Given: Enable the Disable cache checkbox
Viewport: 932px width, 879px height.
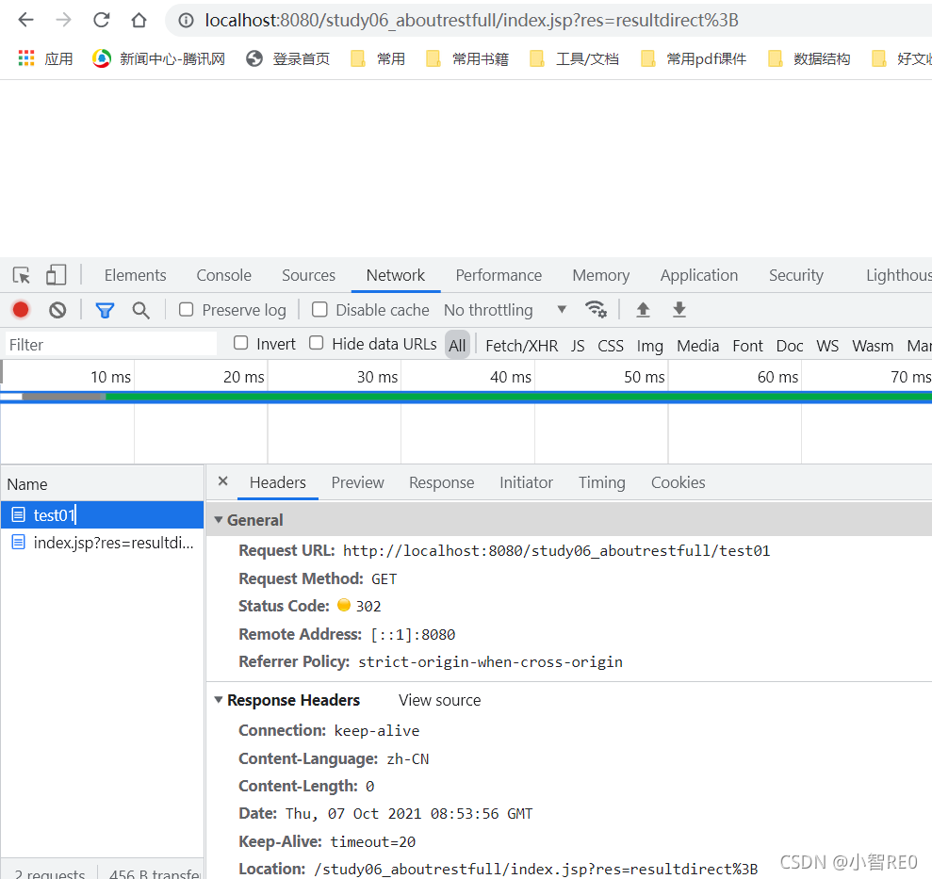Looking at the screenshot, I should click(319, 310).
